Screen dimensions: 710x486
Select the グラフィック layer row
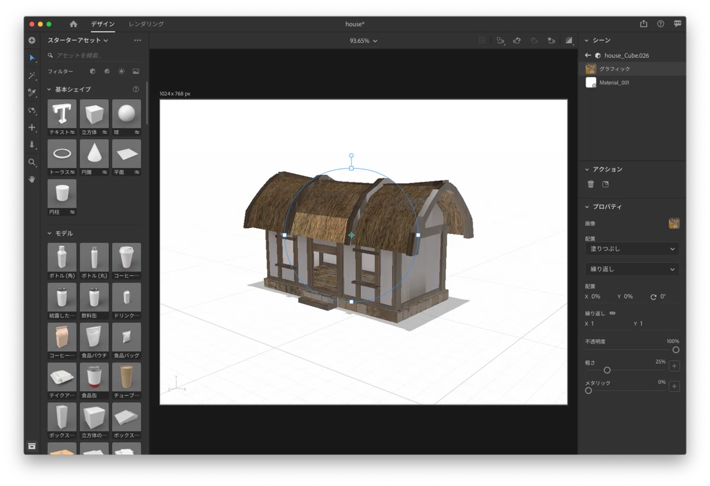(x=632, y=69)
